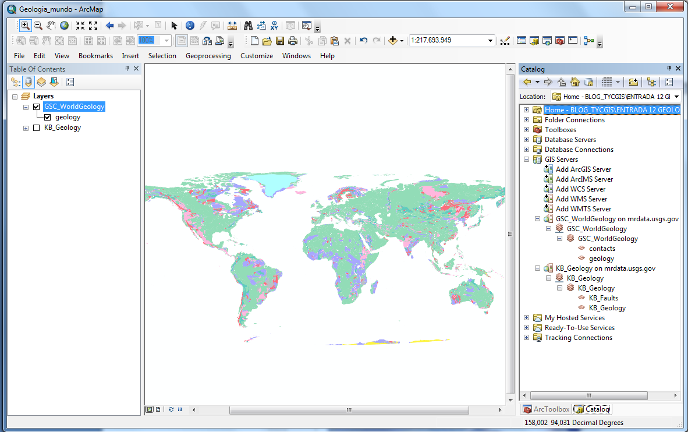The width and height of the screenshot is (688, 432).
Task: Switch to the ArcToolbox tab
Action: point(547,409)
